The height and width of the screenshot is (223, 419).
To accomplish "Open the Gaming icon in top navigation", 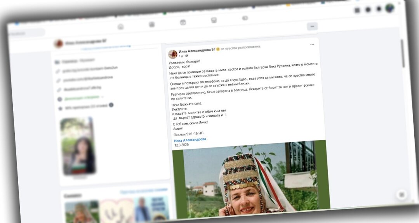I will [245, 18].
